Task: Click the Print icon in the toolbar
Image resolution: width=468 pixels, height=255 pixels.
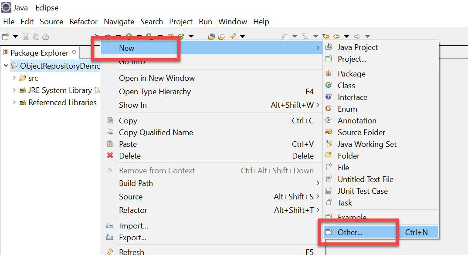Action: (x=45, y=36)
